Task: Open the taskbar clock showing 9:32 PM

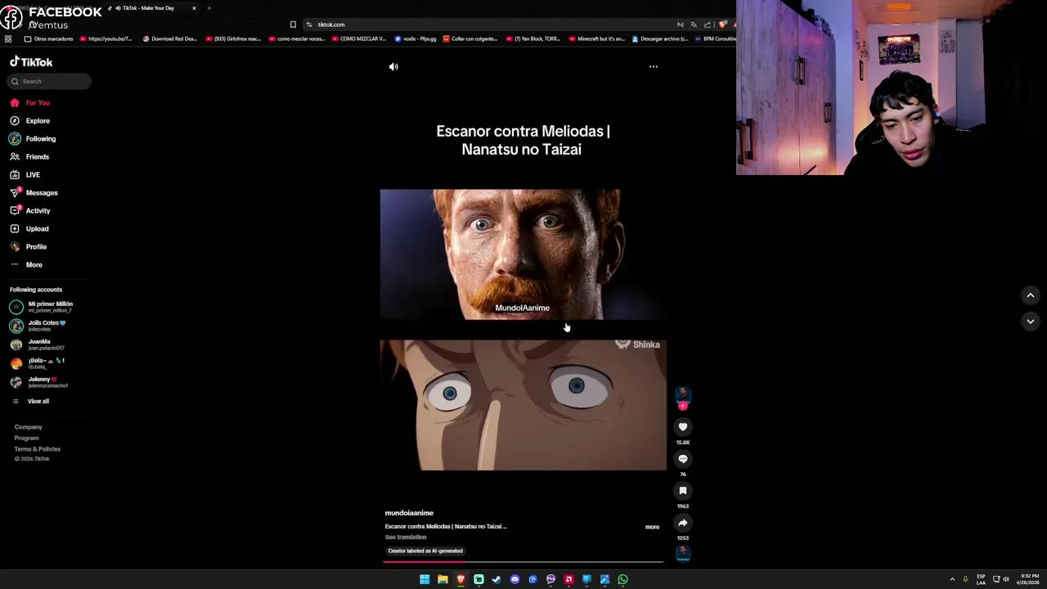Action: [1027, 579]
